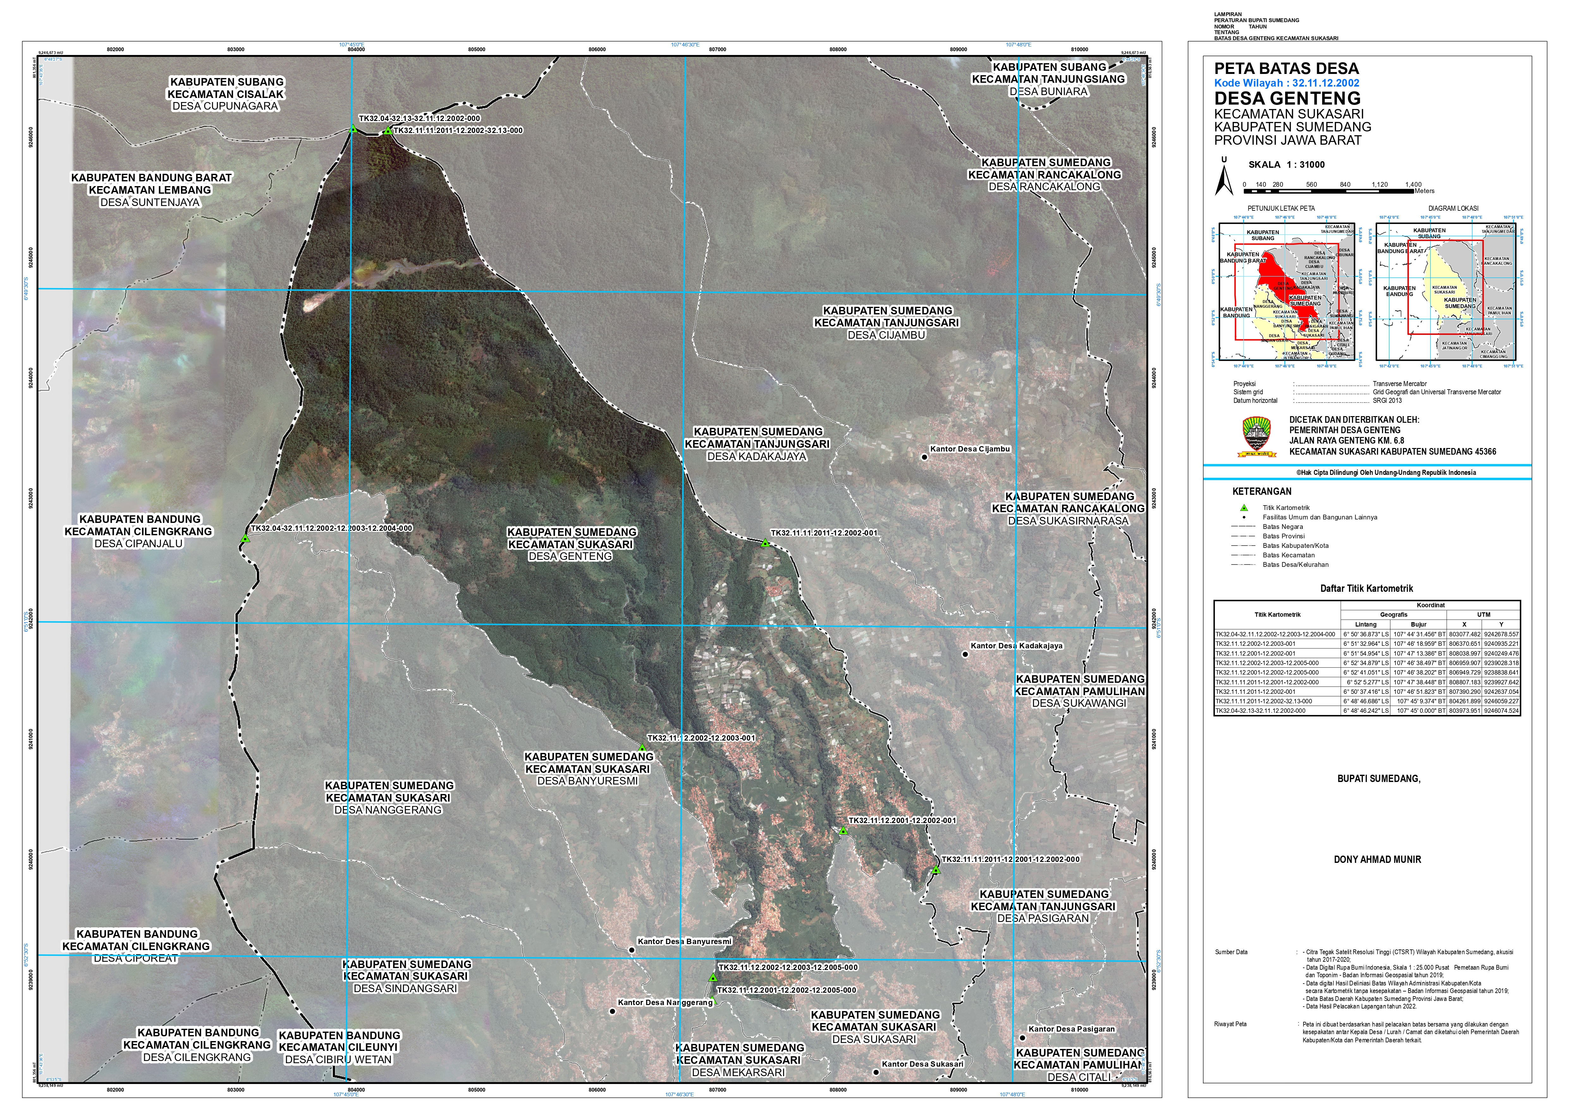Click triangle marker TK32.04-32.11.12.2002-12.2003-12.2004-000
This screenshot has height=1109, width=1569.
(245, 538)
